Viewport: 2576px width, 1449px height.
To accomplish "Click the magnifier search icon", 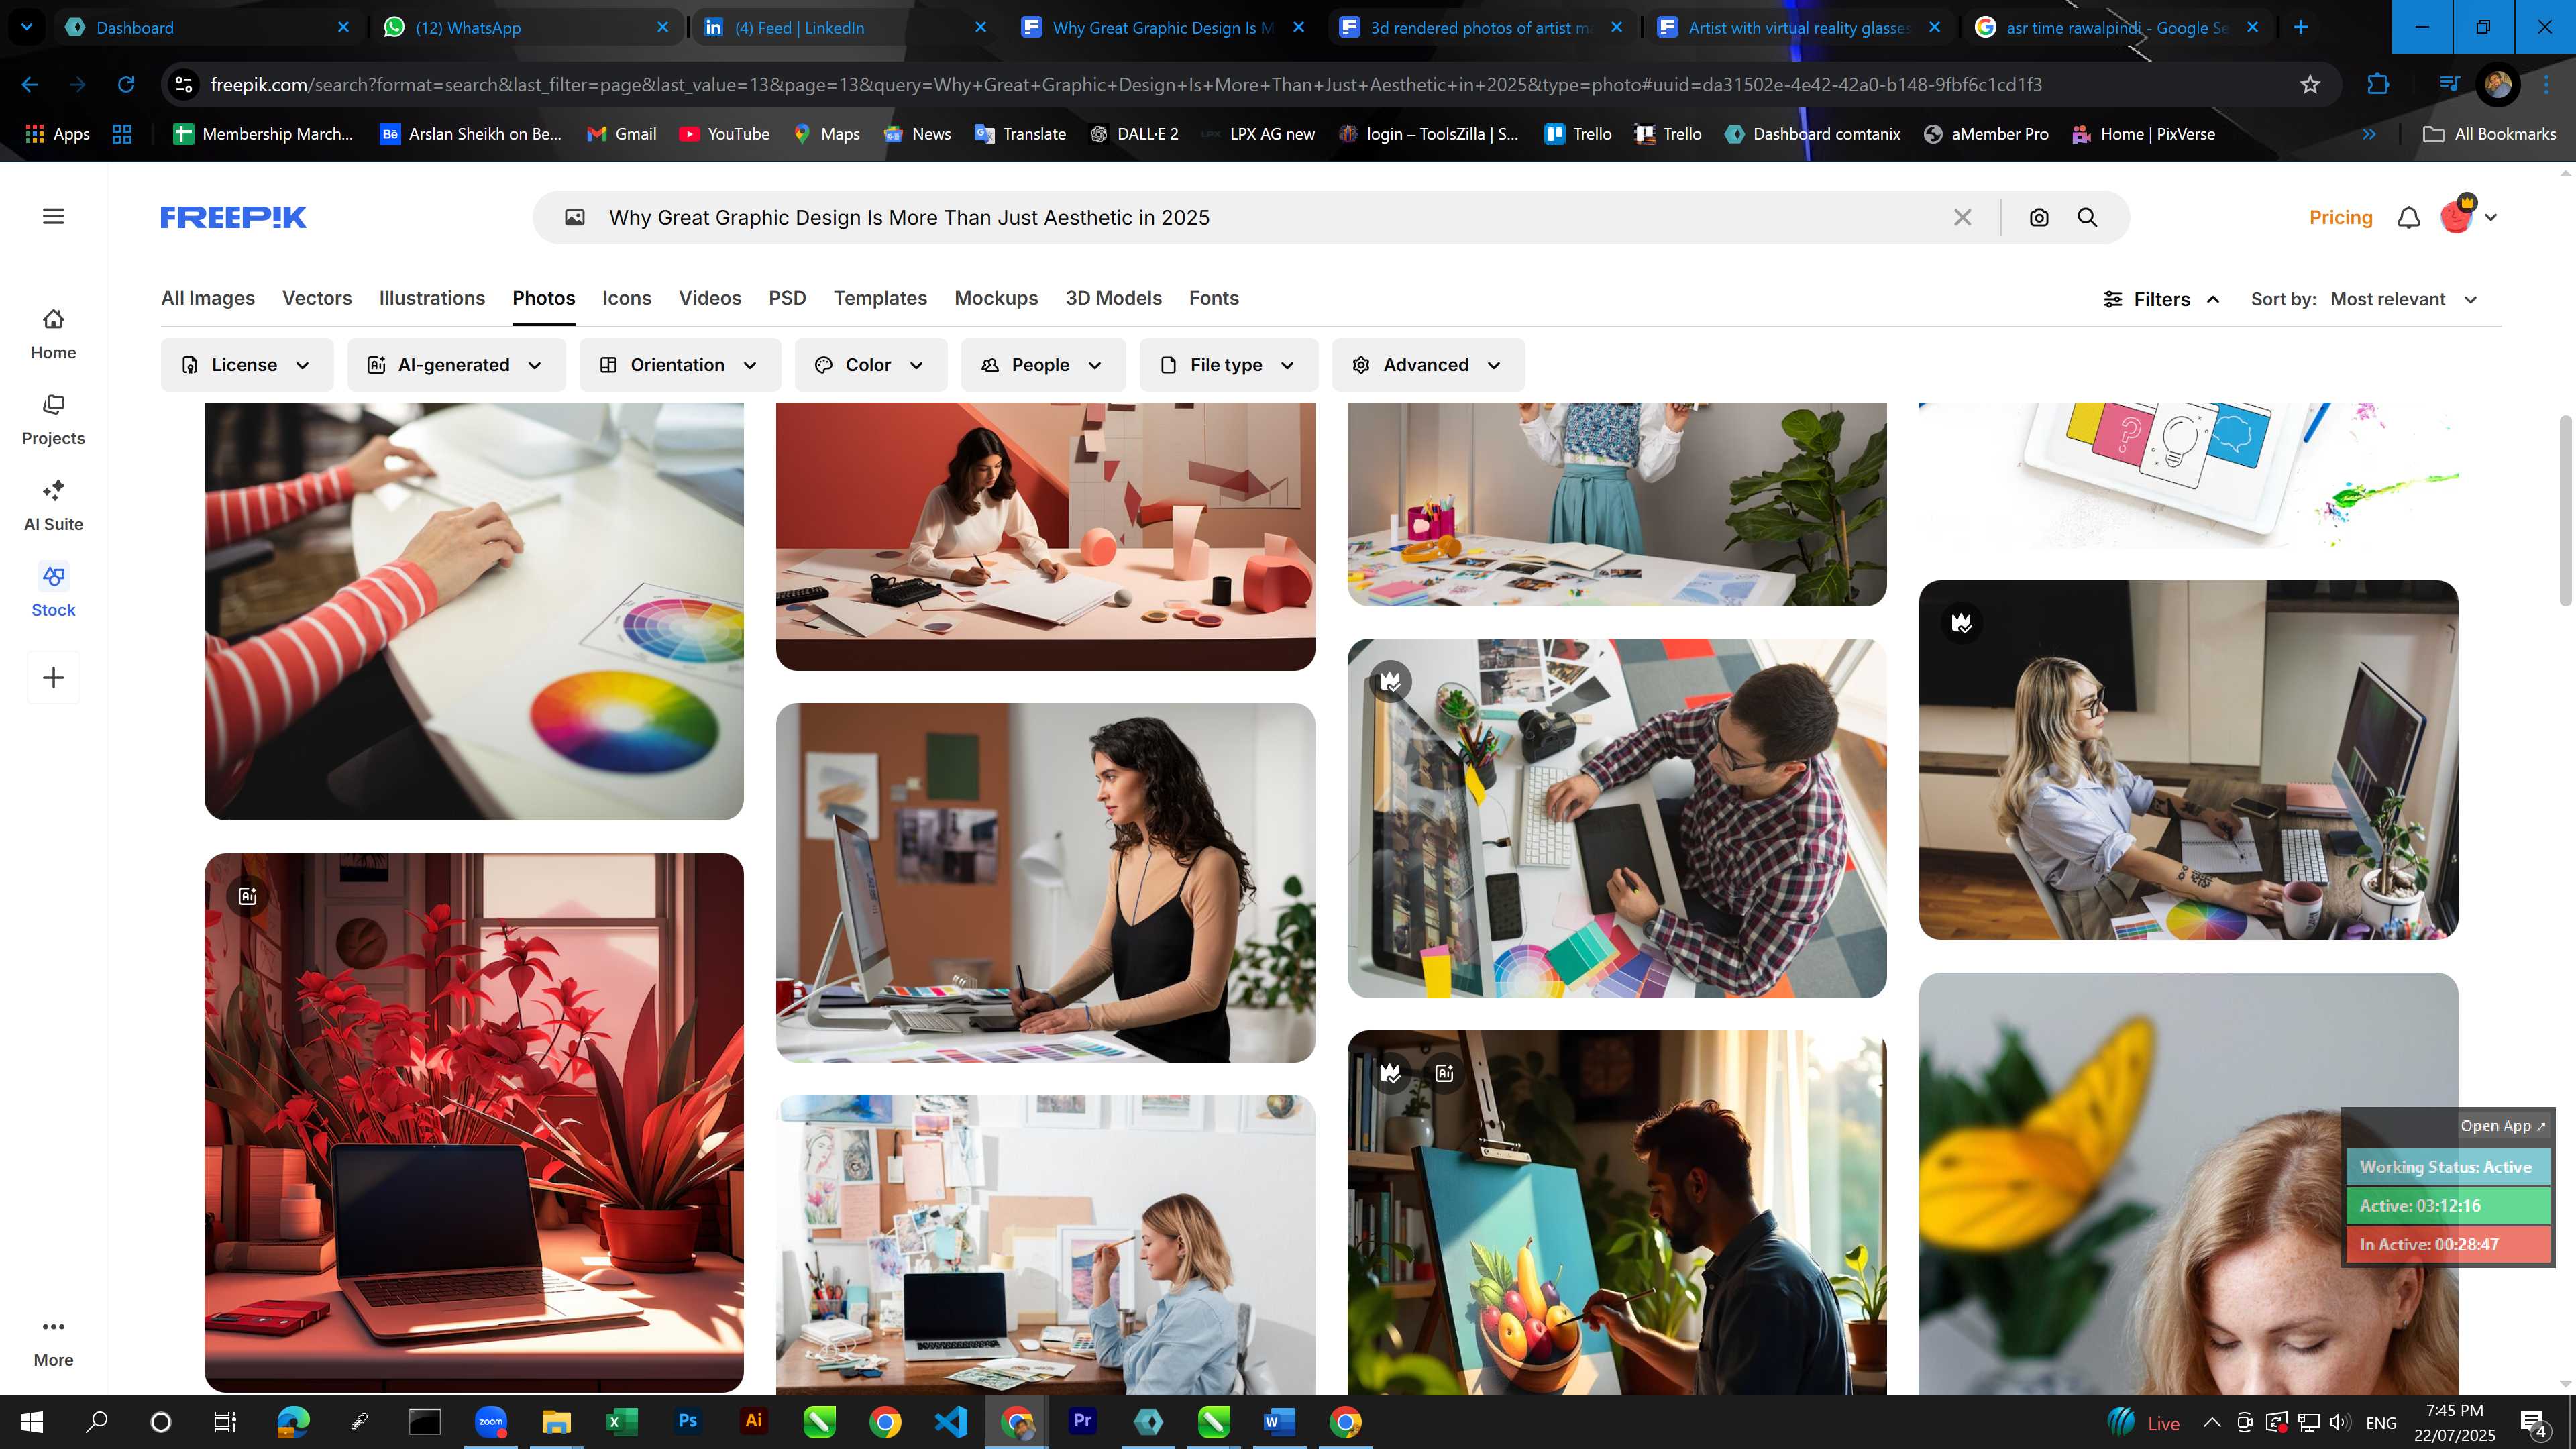I will (2087, 217).
